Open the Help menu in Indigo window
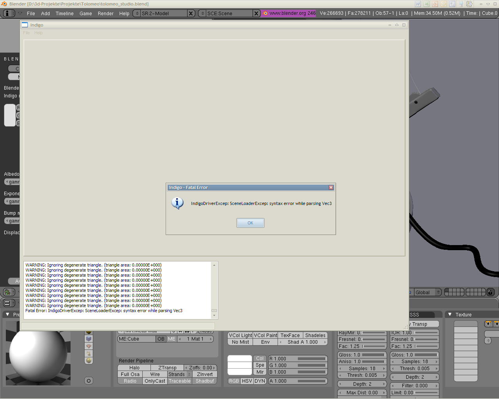This screenshot has width=499, height=399. click(38, 33)
